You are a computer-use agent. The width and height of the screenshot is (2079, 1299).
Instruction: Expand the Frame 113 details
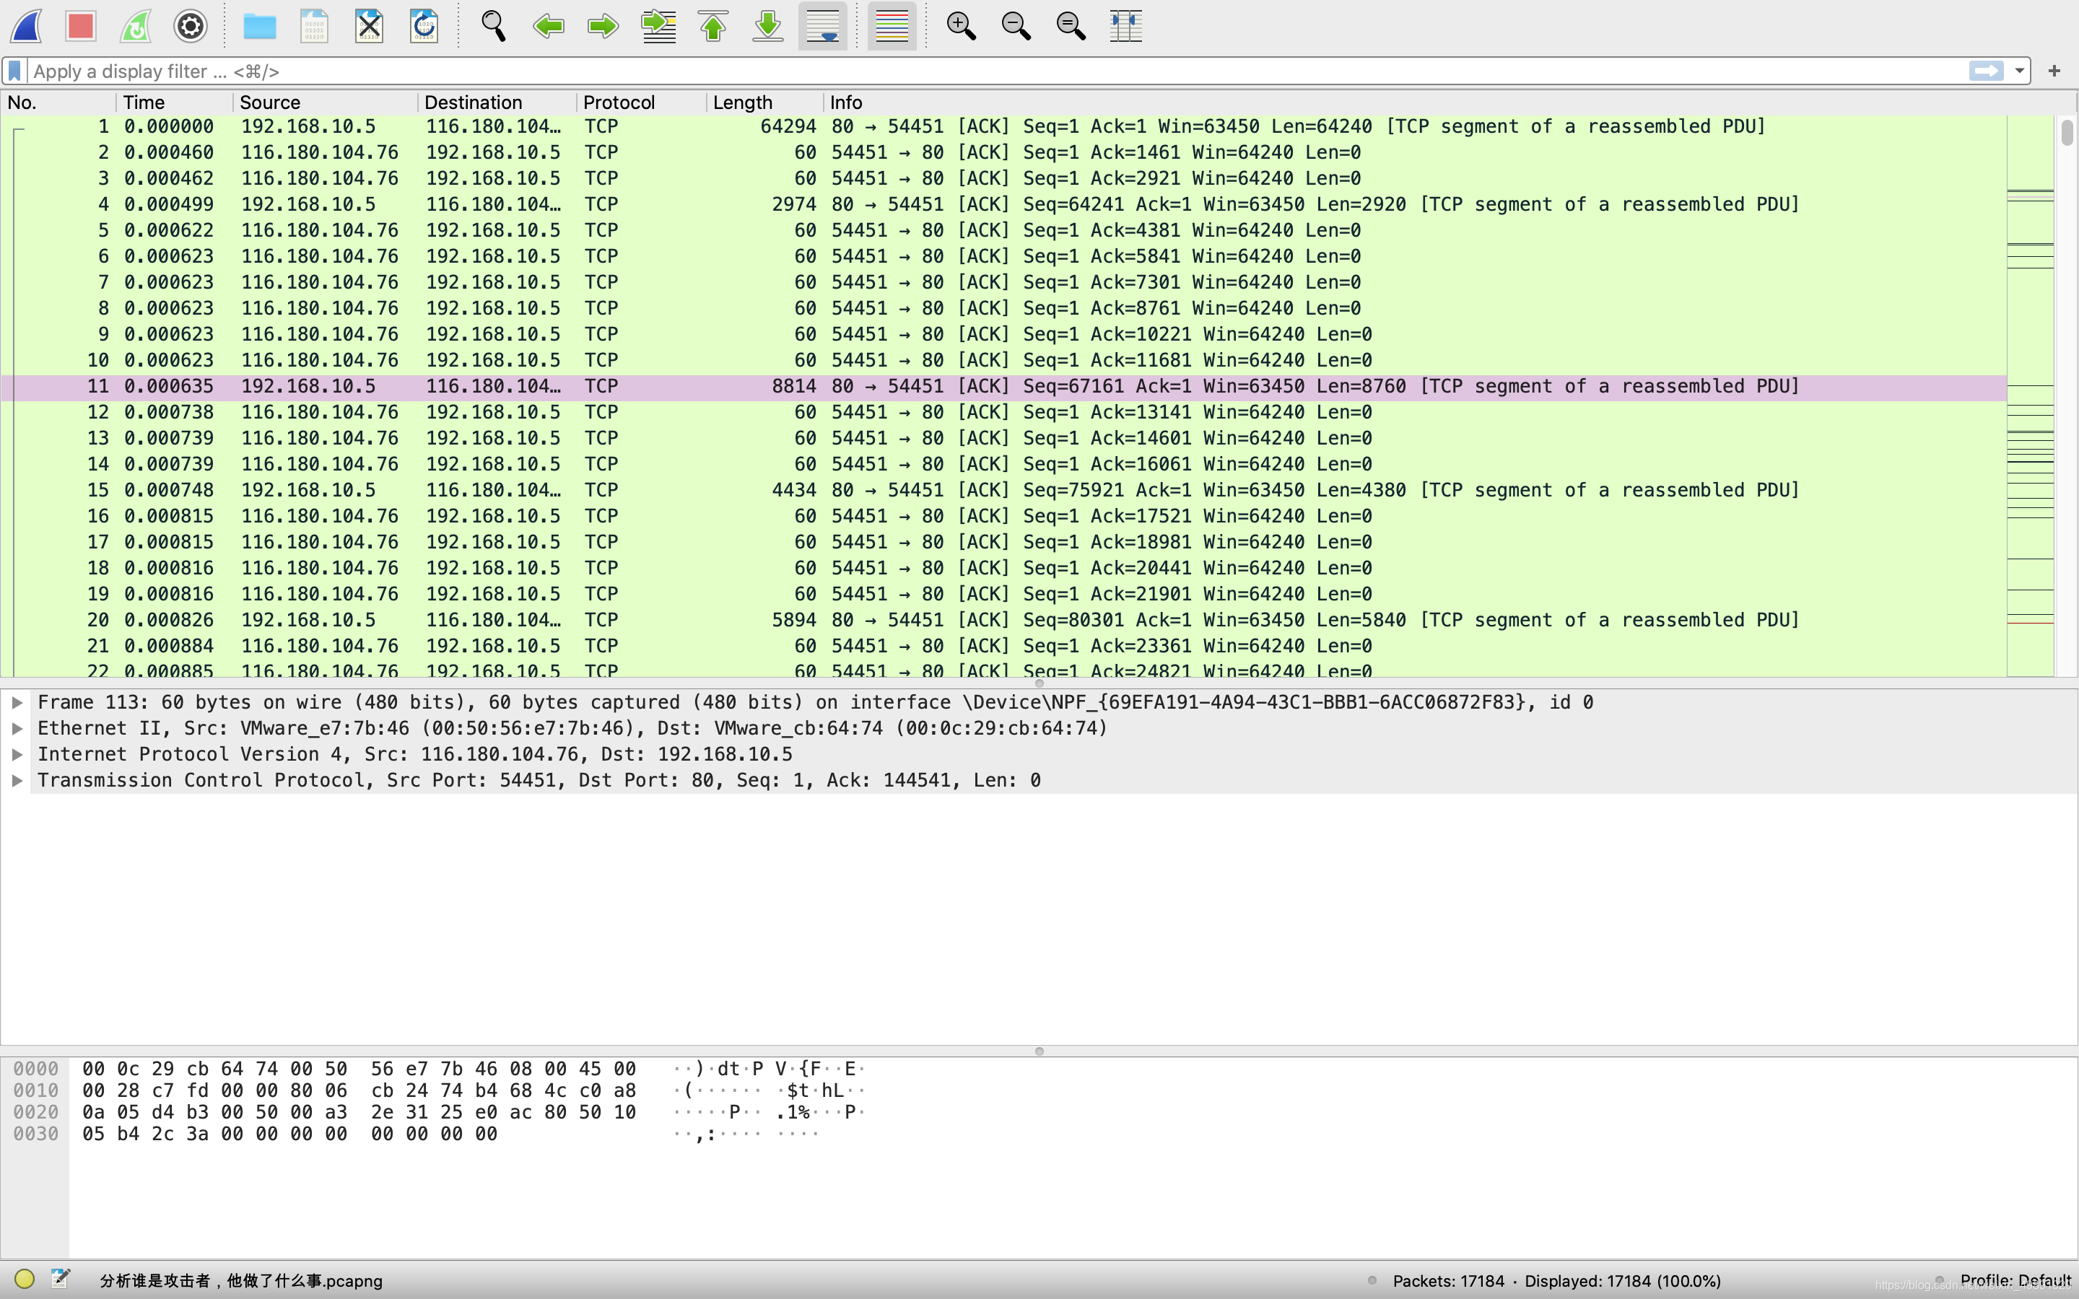tap(17, 702)
